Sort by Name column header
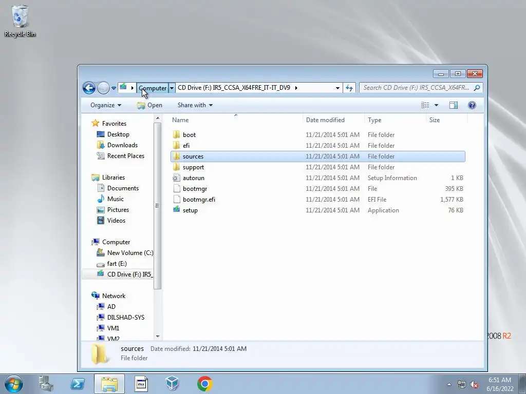The width and height of the screenshot is (526, 394). pyautogui.click(x=236, y=120)
